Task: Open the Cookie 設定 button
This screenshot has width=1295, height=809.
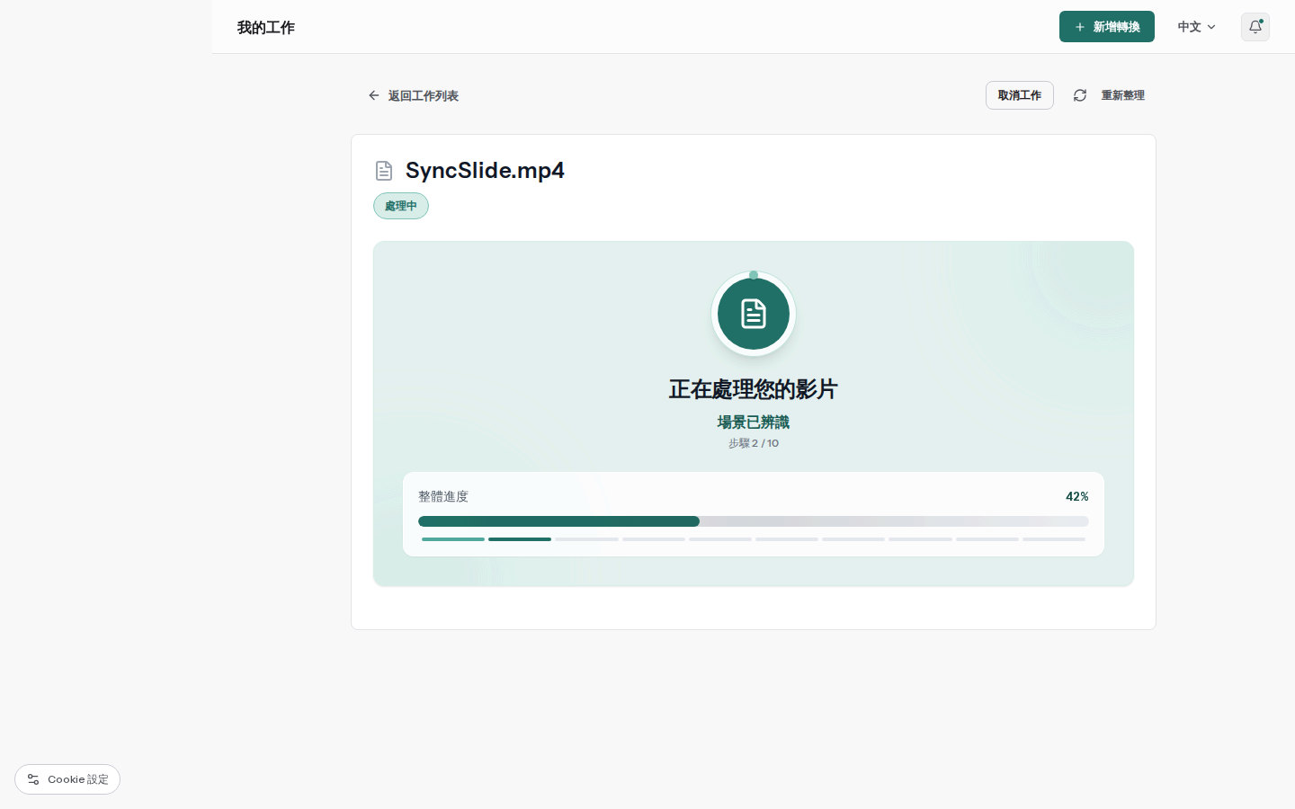Action: coord(67,779)
